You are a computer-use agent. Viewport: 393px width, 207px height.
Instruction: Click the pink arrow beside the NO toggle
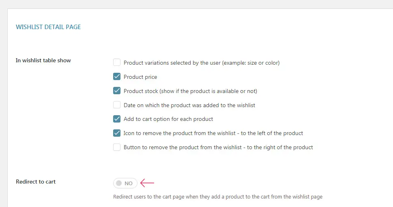pos(147,183)
